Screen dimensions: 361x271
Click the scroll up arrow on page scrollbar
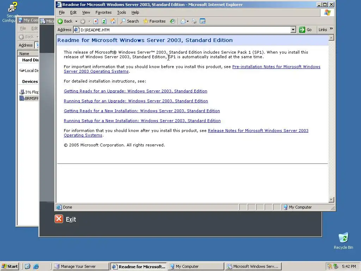point(331,38)
